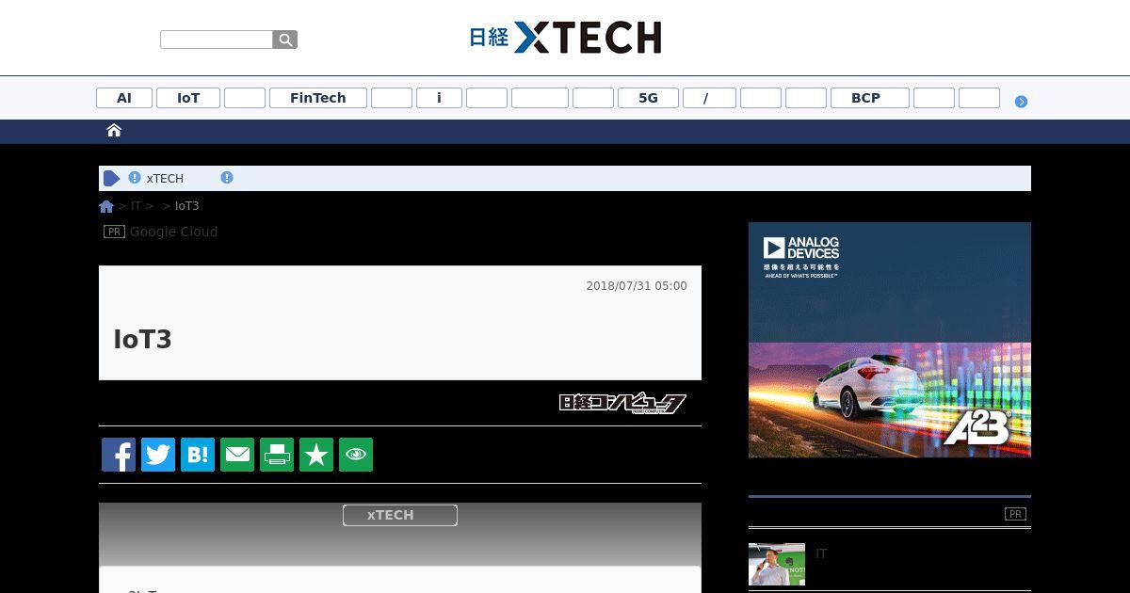Click the IoT3 article headline
This screenshot has height=593, width=1130.
click(x=142, y=340)
